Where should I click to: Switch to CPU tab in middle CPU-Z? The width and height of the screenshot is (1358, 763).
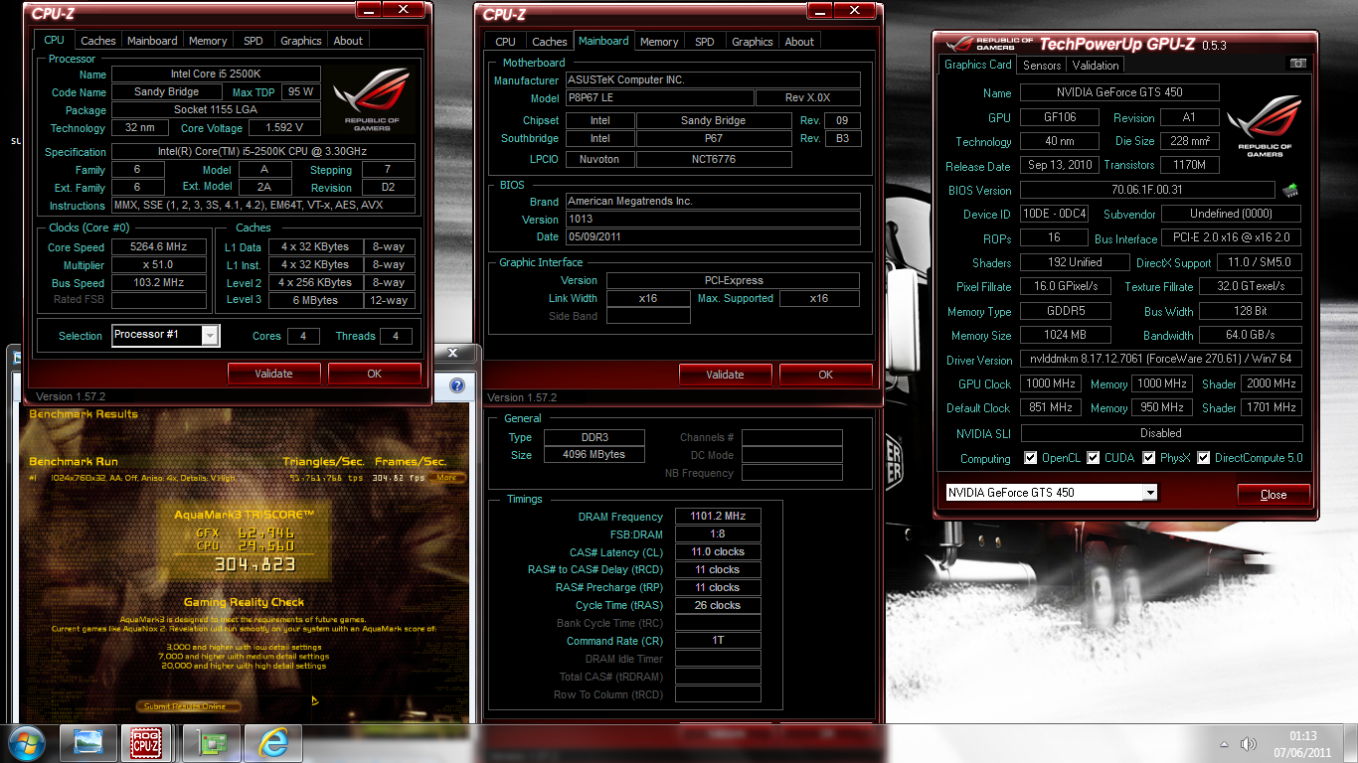point(505,42)
